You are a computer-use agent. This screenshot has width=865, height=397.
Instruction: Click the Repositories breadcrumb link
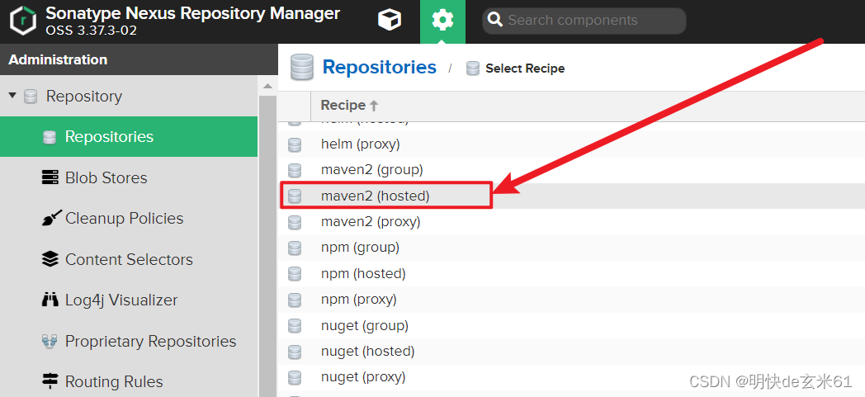[379, 68]
